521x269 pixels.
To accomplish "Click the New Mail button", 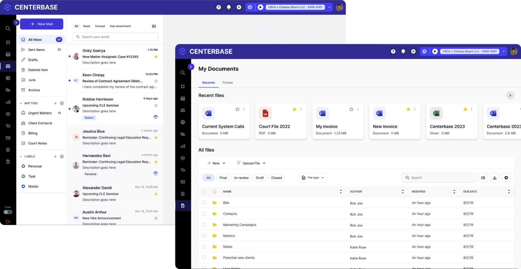I will pos(41,24).
